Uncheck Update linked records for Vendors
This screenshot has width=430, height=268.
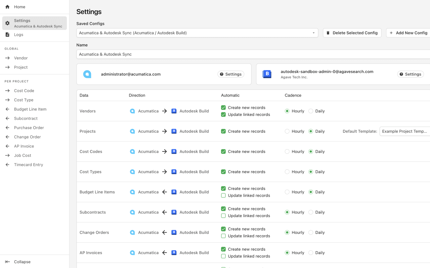[x=223, y=115]
